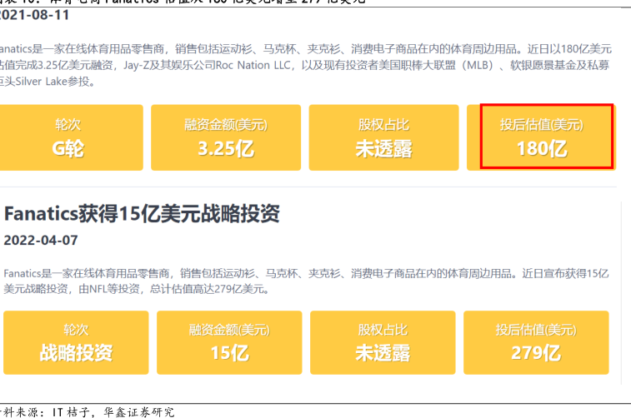631x418 pixels.
Task: Click the 股权占比 card in the G轮 row
Action: [x=384, y=137]
